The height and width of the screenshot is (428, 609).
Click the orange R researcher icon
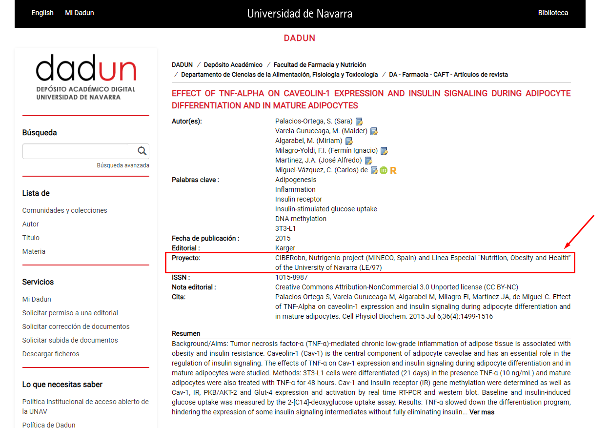click(x=393, y=170)
